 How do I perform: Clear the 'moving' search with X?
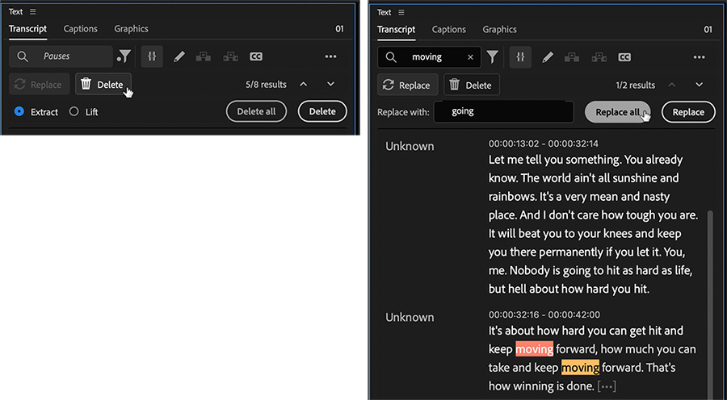[x=470, y=57]
